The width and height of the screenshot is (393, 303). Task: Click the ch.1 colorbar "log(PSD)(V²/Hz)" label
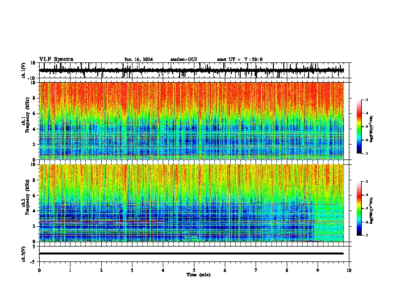tap(371, 129)
